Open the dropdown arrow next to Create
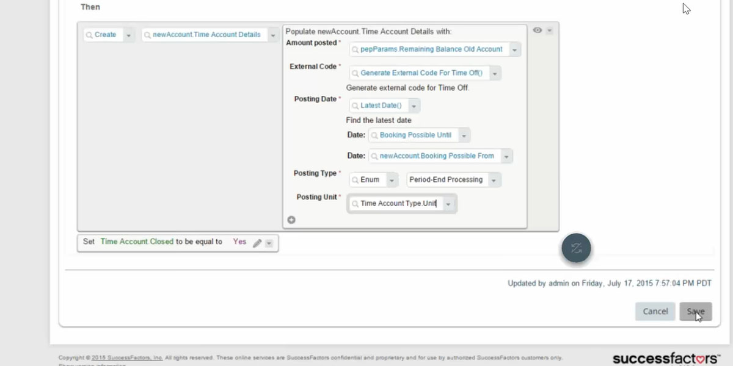Screen dimensions: 733x366 [128, 35]
